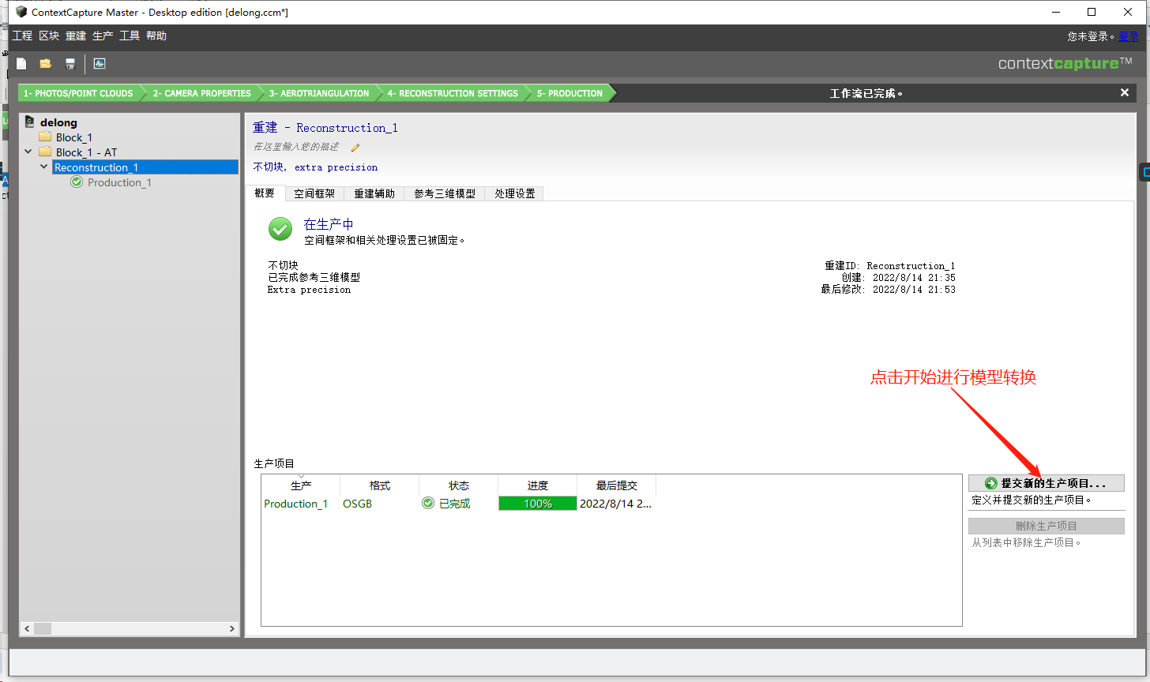Viewport: 1150px width, 682px height.
Task: Click the tree panel horizontal scrollbar thumb
Action: tap(43, 629)
